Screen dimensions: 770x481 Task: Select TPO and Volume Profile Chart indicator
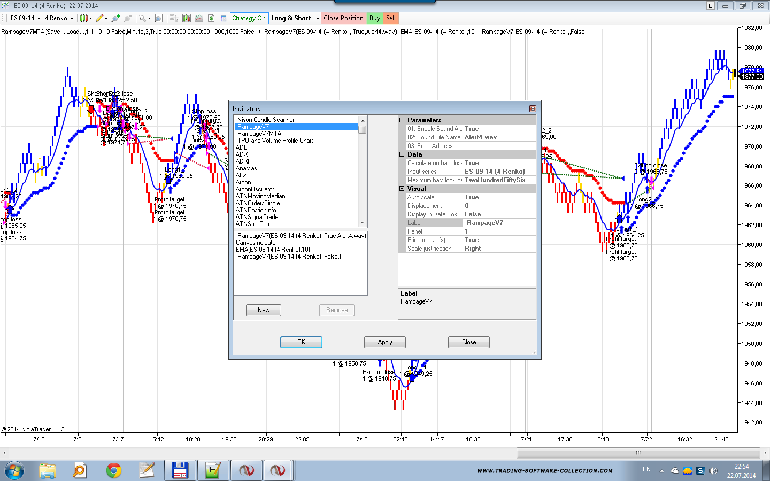coord(275,141)
